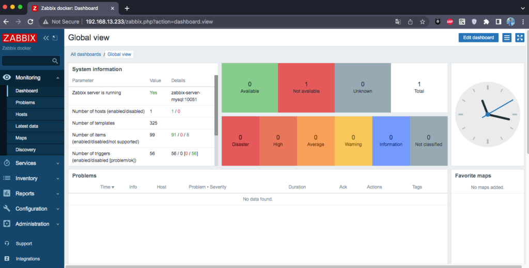Click the Inventory list icon
The width and height of the screenshot is (529, 268).
(x=7, y=178)
